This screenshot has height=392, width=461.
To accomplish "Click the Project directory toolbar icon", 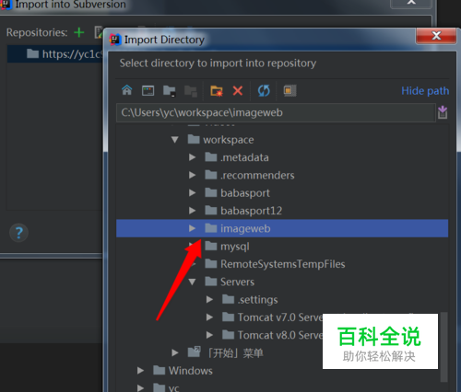I will (169, 91).
